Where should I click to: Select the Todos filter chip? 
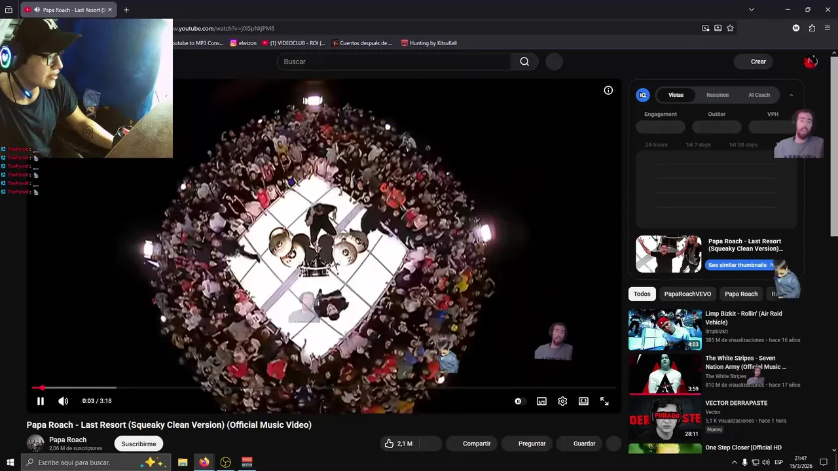[x=642, y=294]
